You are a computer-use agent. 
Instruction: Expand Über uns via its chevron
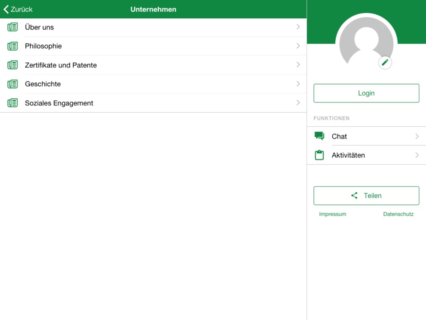298,26
